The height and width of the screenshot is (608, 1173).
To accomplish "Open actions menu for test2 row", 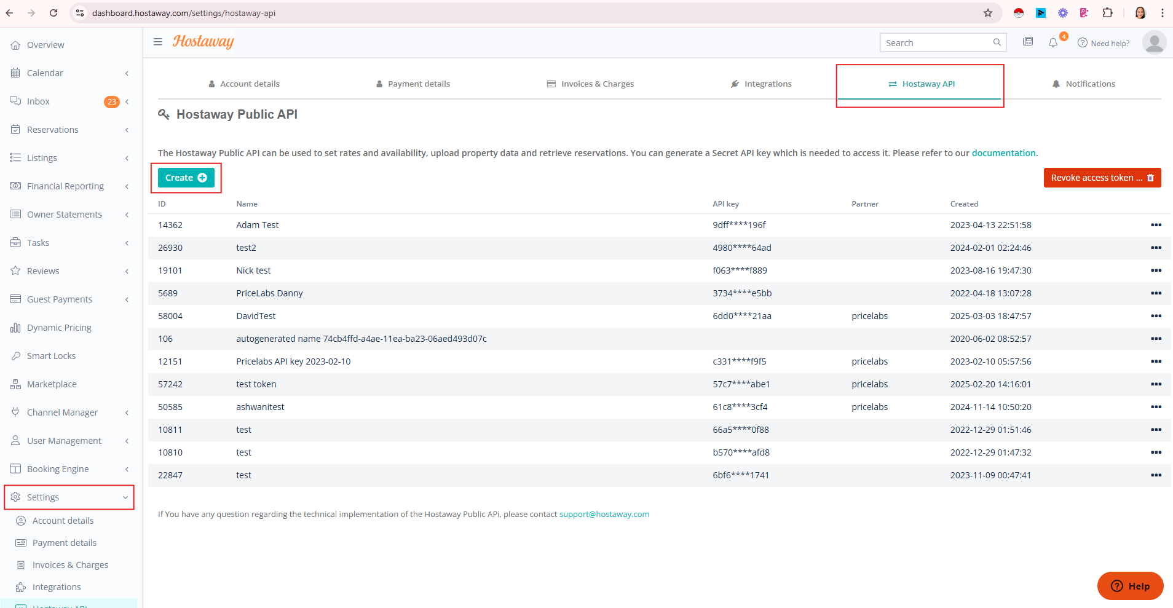I will (1156, 248).
